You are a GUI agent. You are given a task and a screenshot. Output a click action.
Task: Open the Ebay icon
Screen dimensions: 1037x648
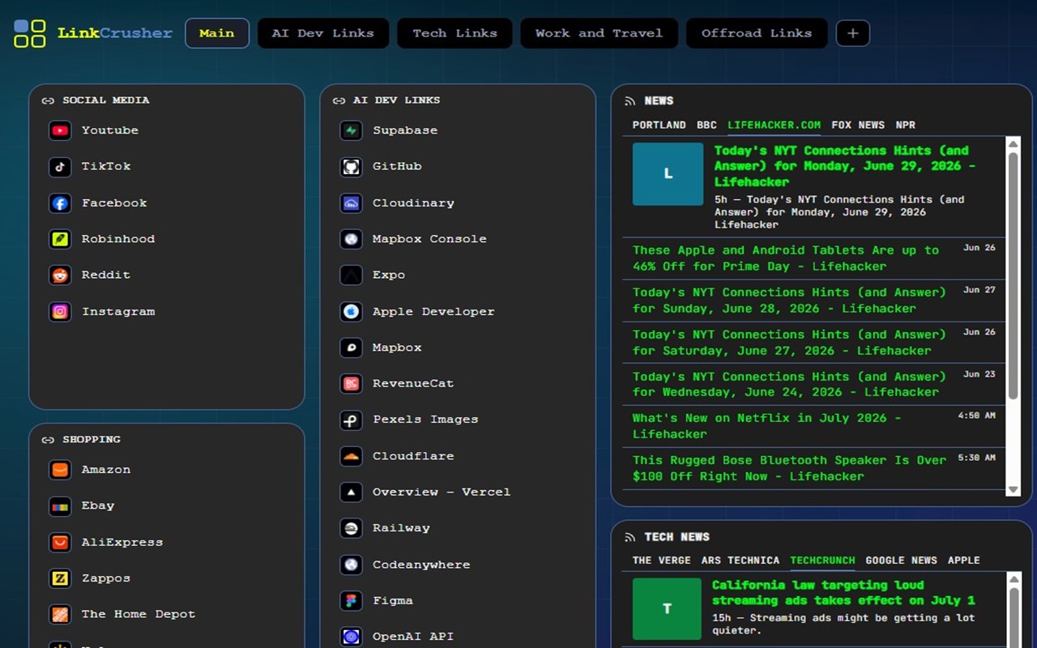coord(60,506)
